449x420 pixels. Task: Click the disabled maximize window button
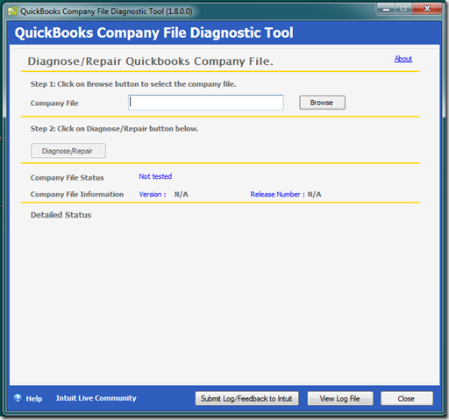tap(403, 9)
